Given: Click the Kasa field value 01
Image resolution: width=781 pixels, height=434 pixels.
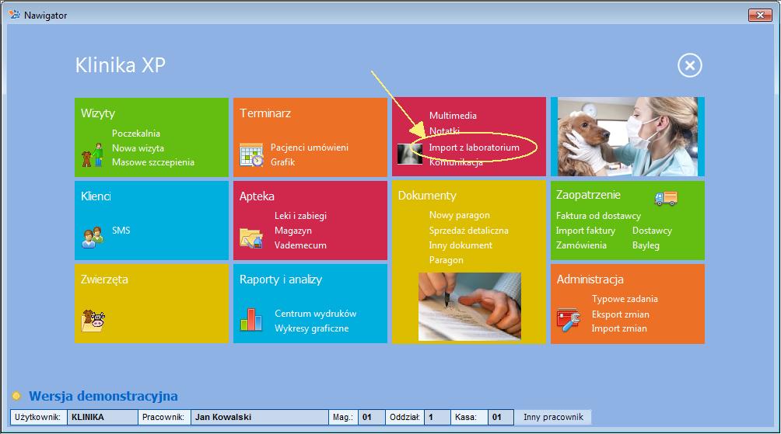Looking at the screenshot, I should point(501,417).
